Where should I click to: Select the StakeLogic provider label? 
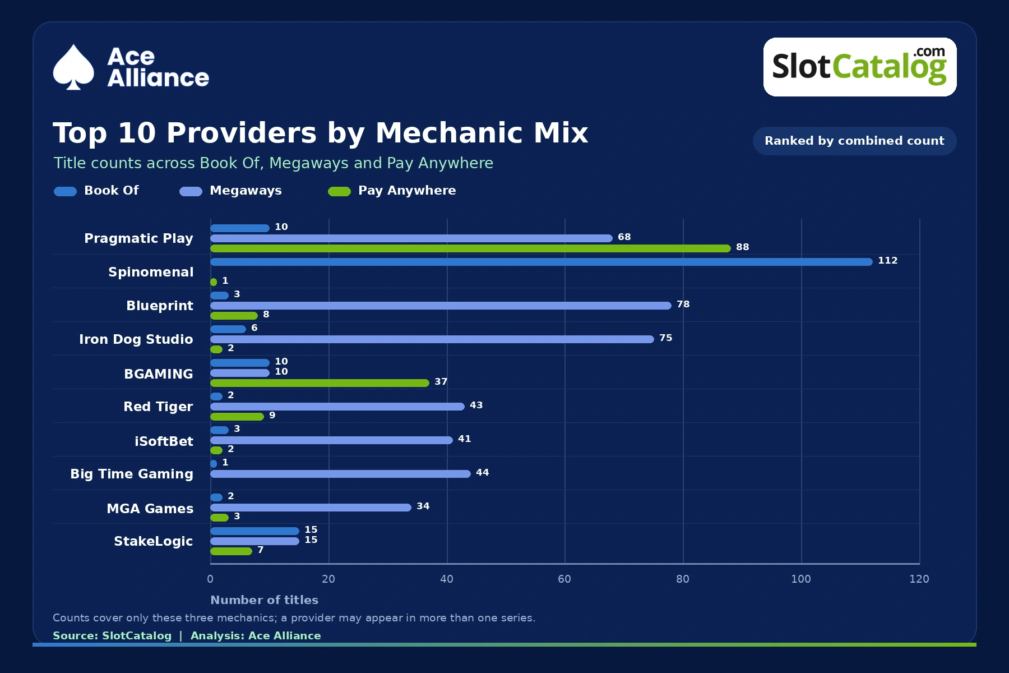pyautogui.click(x=154, y=541)
